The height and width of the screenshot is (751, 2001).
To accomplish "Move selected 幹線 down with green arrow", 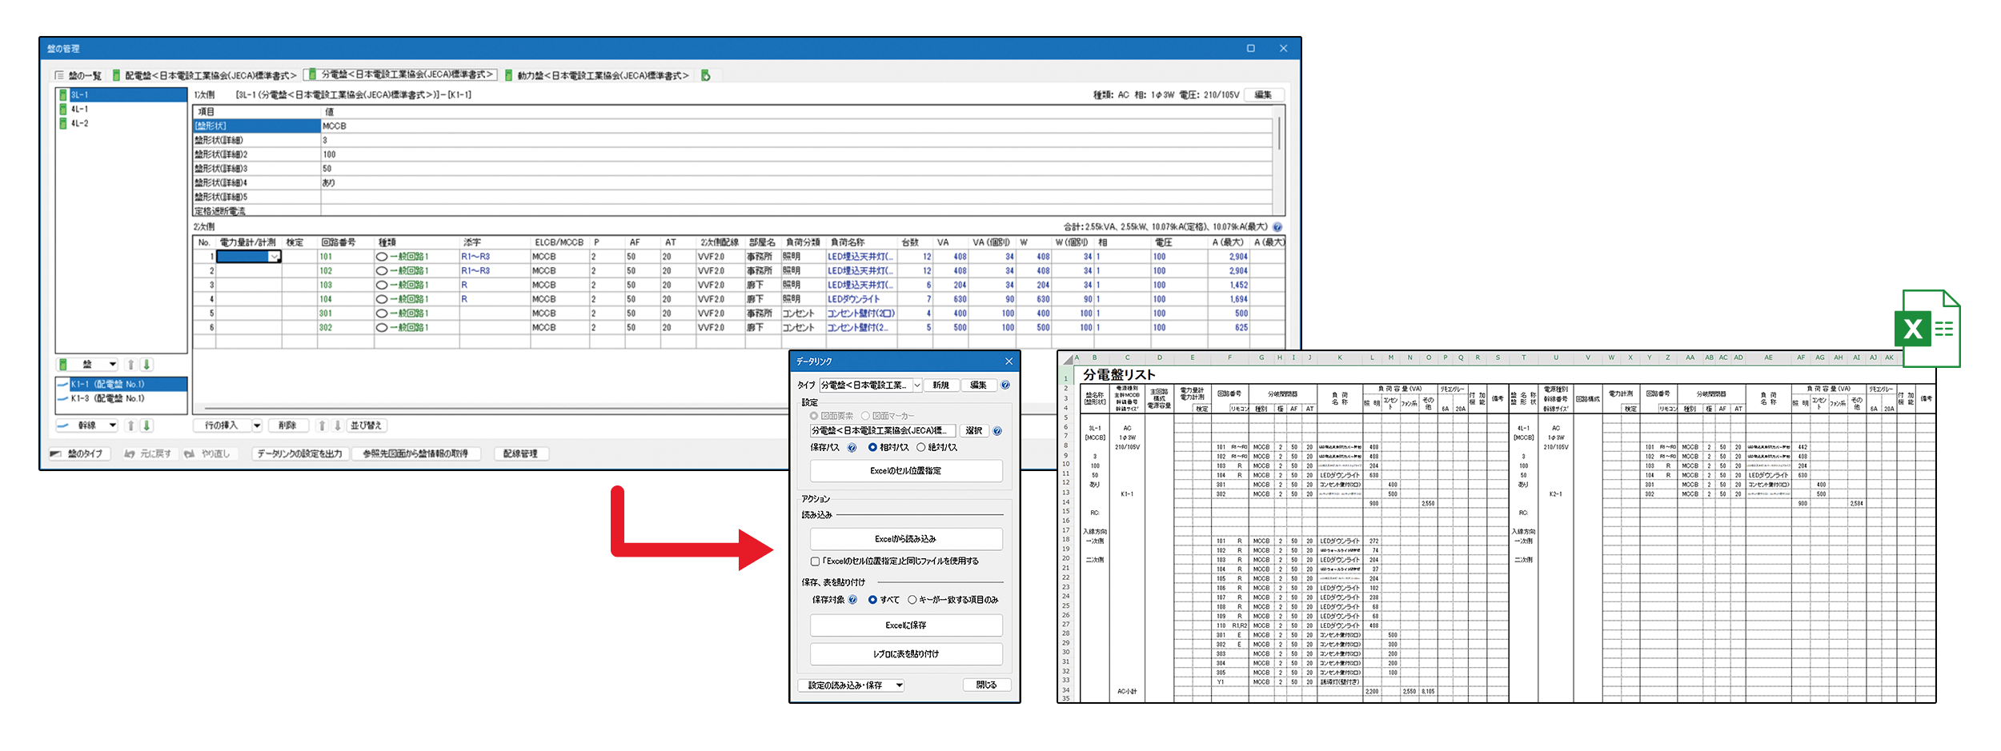I will tap(146, 425).
